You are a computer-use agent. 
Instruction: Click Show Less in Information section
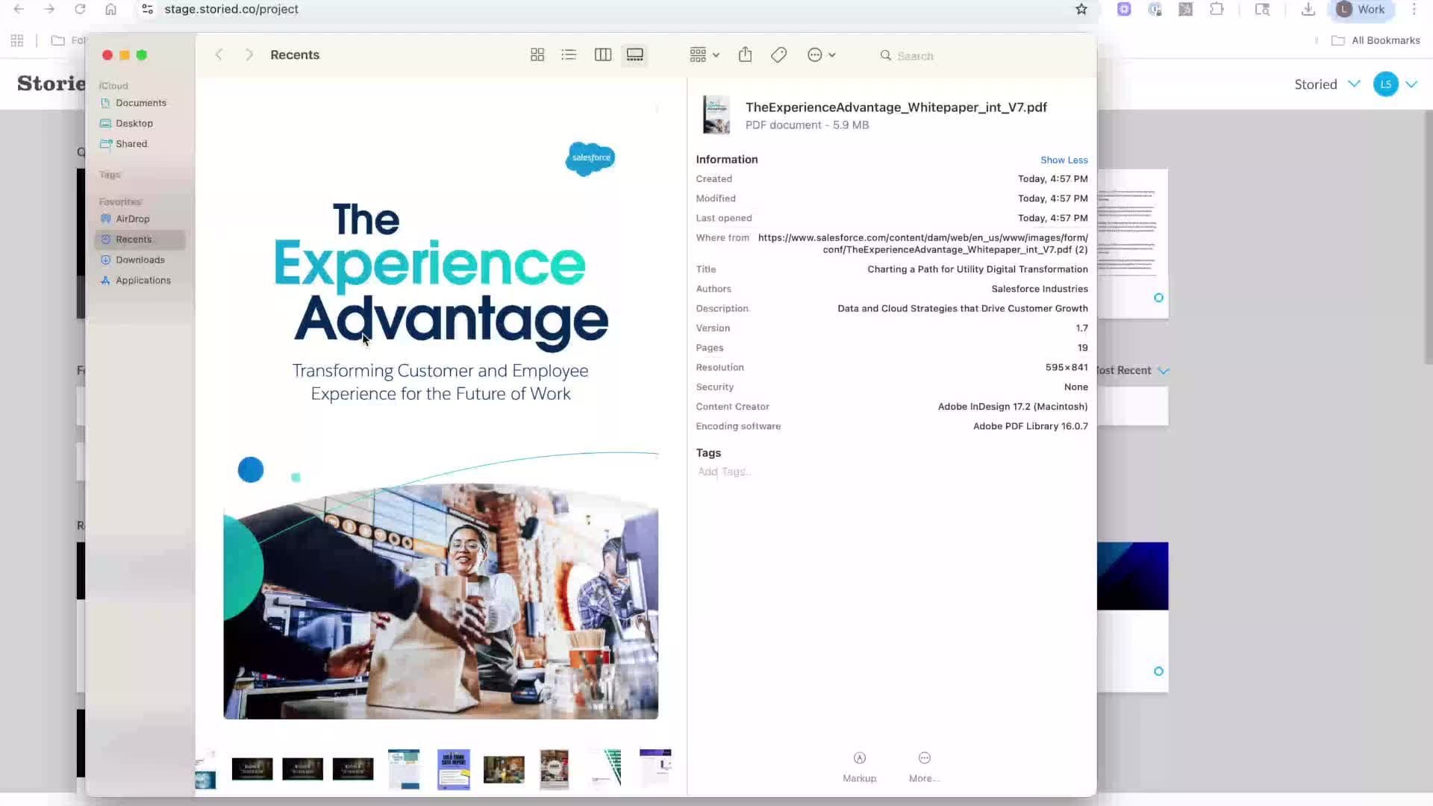point(1064,160)
